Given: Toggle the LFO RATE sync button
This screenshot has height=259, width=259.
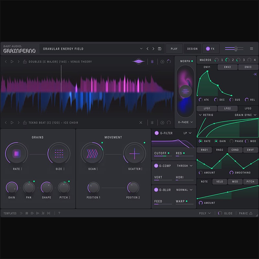Looking at the screenshot, I should 201,141.
